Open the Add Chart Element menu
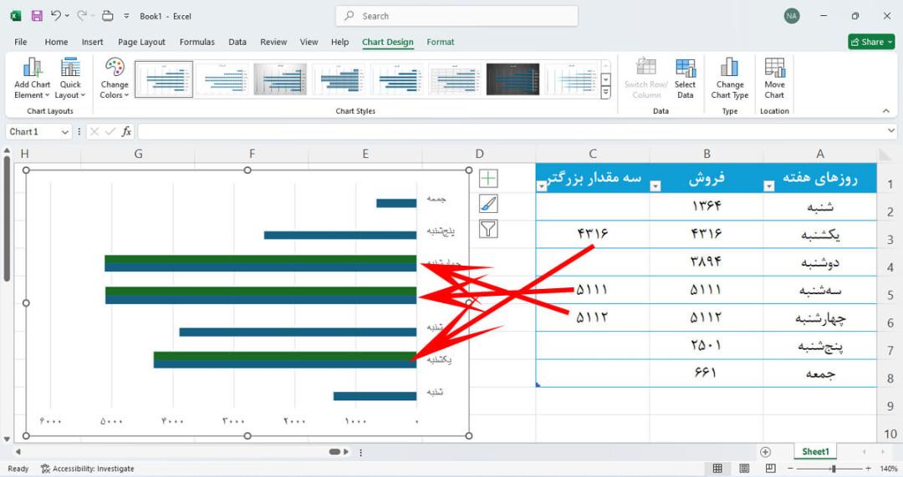Screen dimensions: 903x477 click(x=33, y=79)
